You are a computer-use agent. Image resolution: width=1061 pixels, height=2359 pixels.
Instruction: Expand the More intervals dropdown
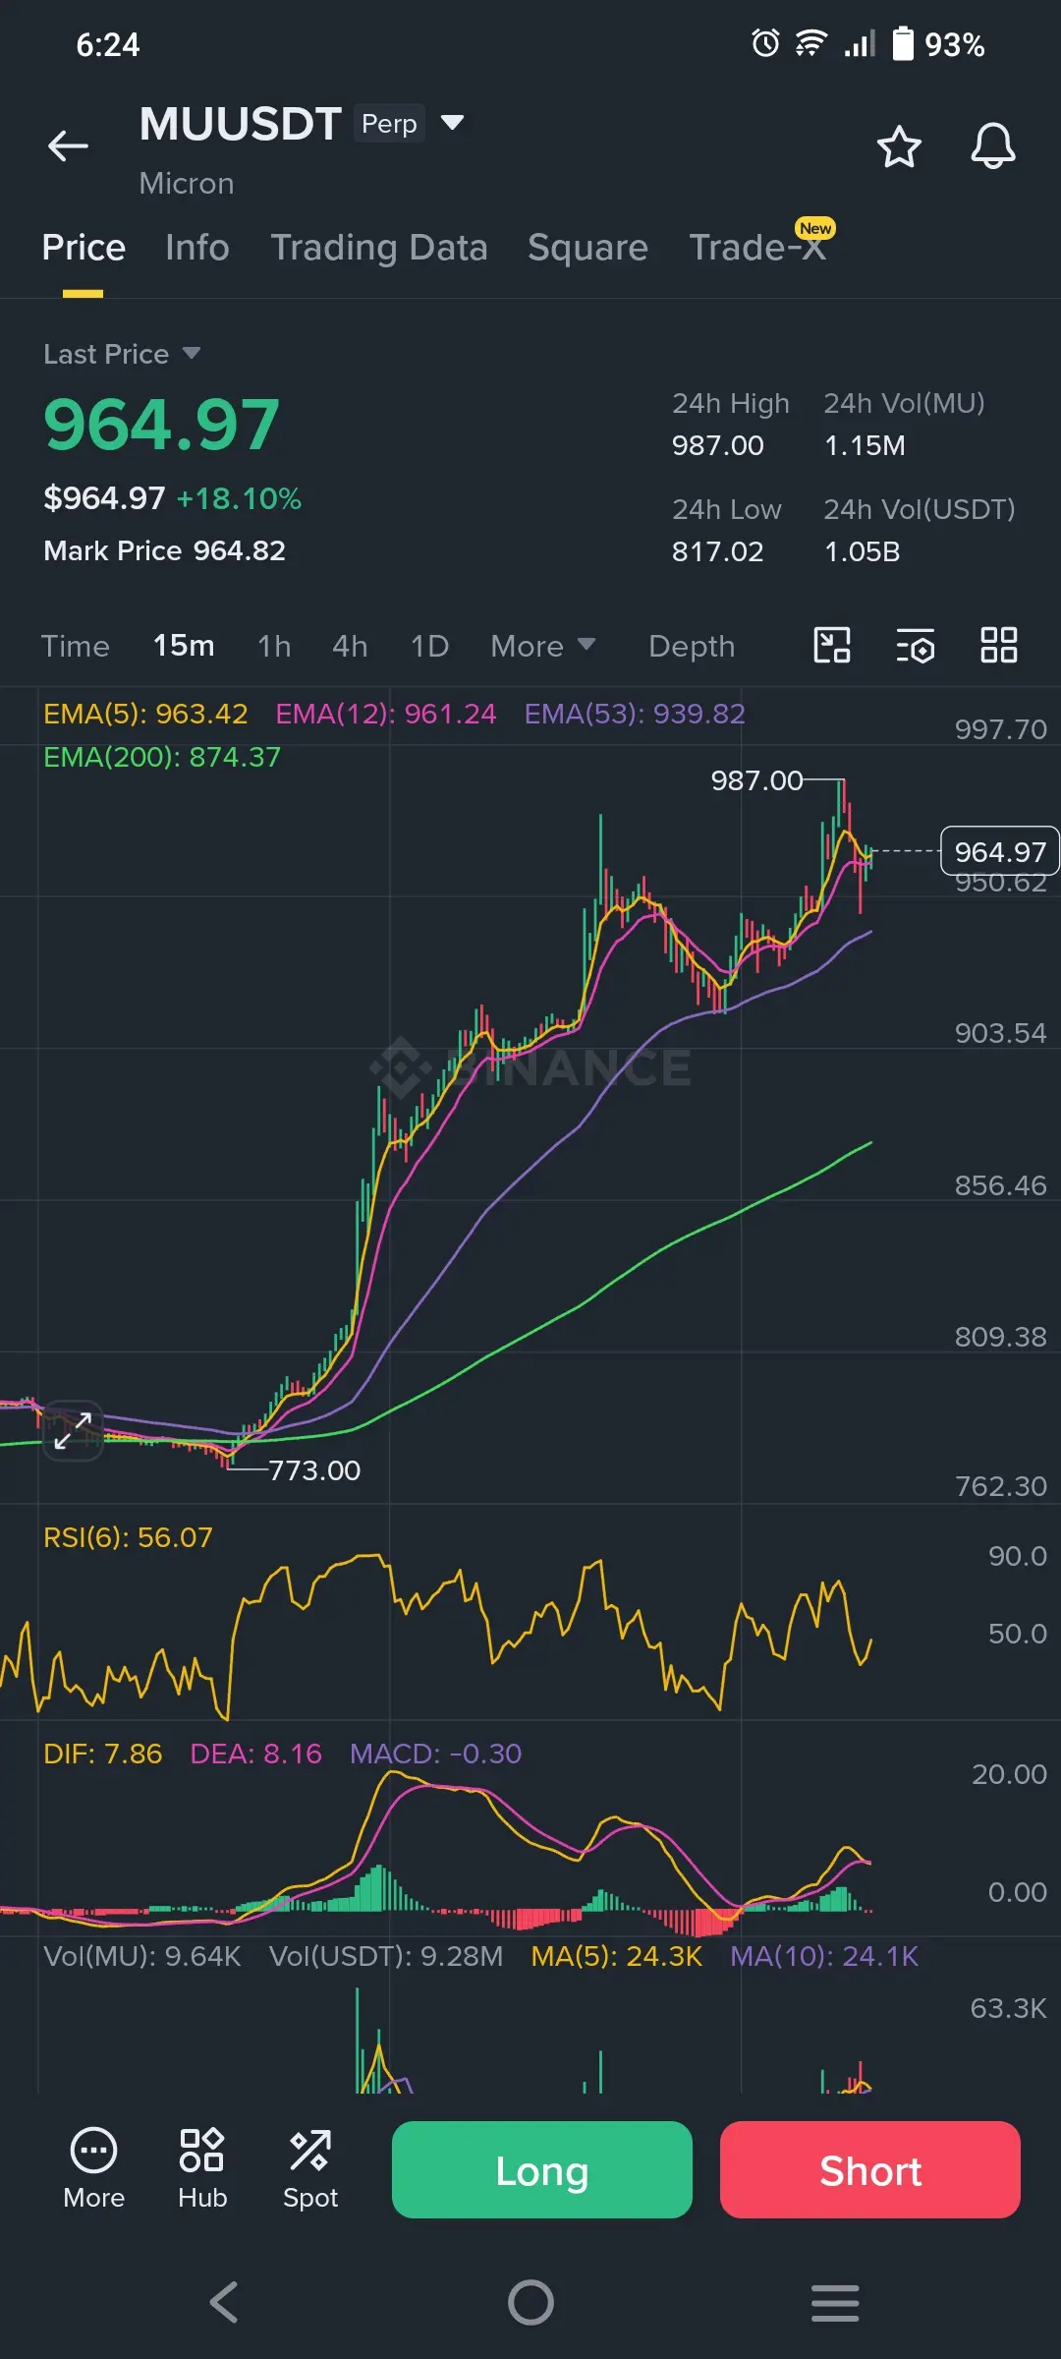click(x=543, y=646)
